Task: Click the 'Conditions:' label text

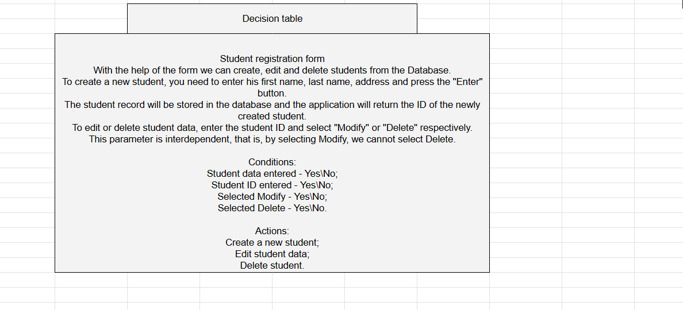Action: 272,162
